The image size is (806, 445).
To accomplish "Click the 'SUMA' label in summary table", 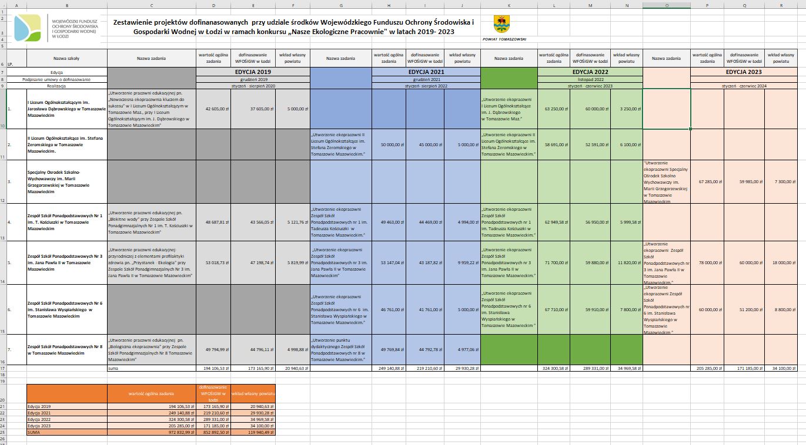I will [x=66, y=432].
